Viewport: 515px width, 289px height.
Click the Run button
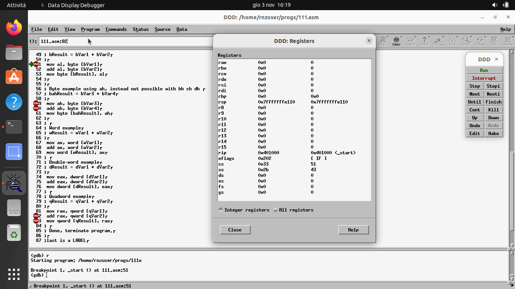(x=484, y=70)
